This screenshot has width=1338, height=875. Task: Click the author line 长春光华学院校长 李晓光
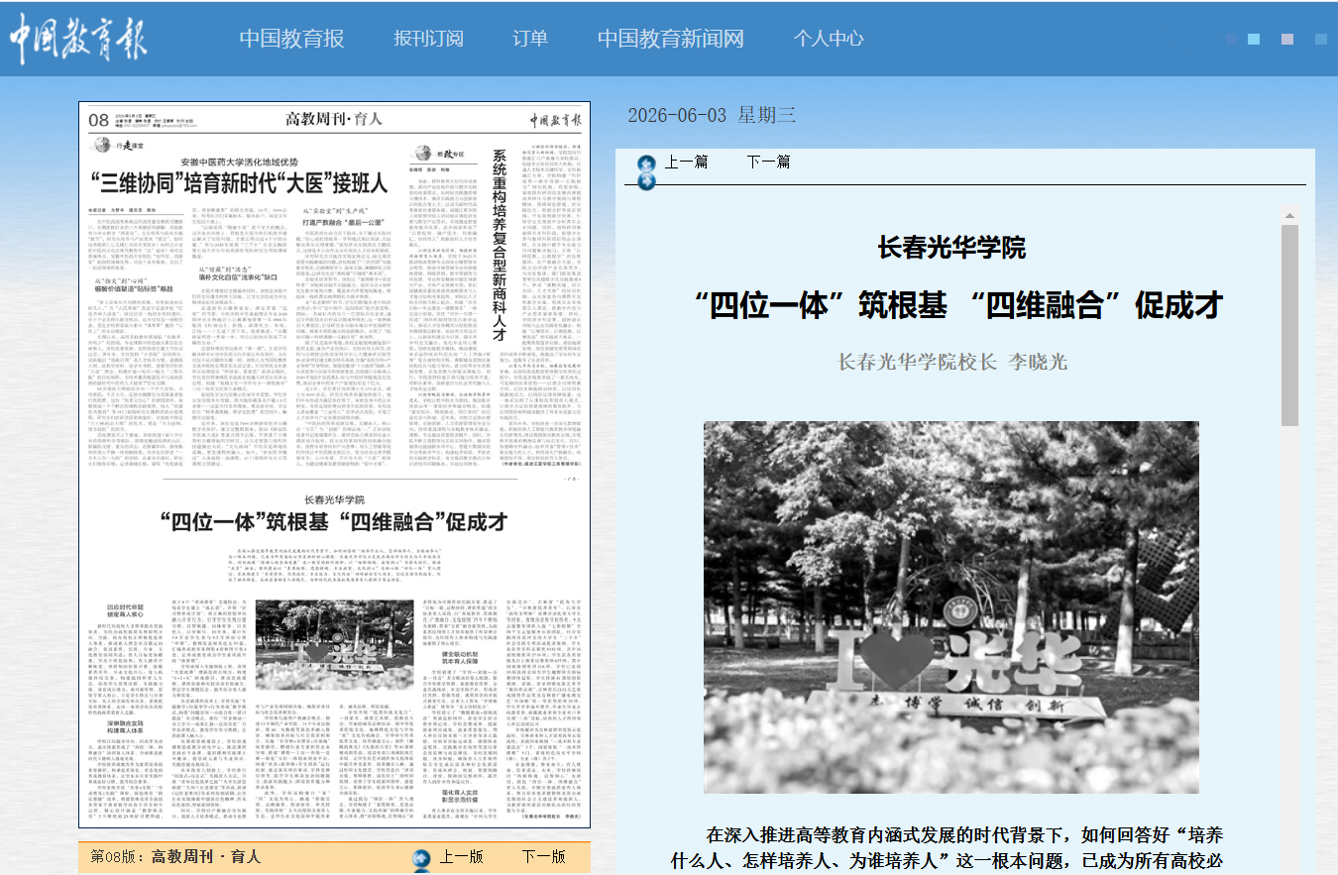click(x=952, y=362)
